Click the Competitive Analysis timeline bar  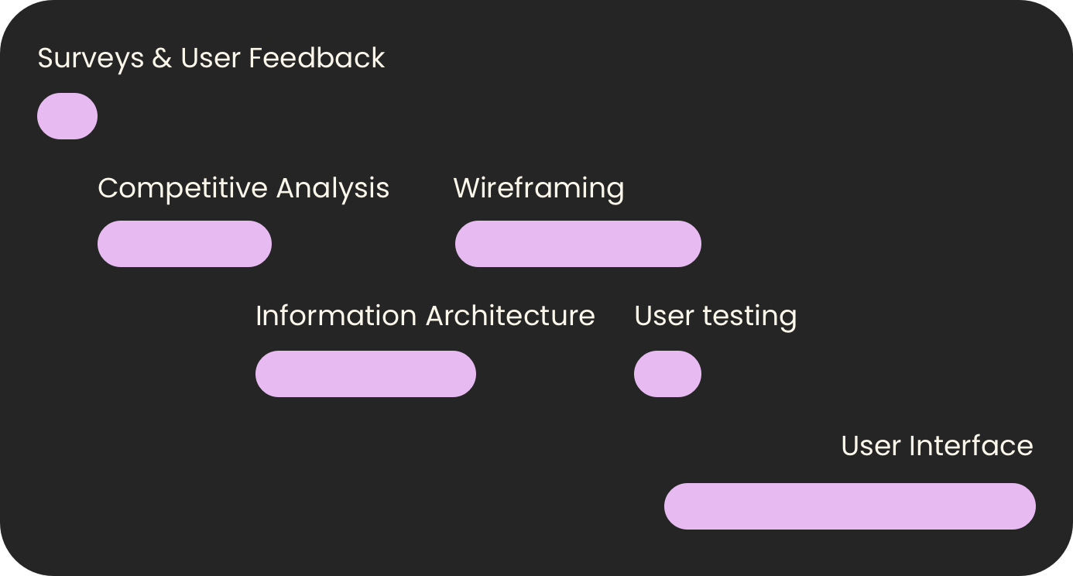[184, 244]
